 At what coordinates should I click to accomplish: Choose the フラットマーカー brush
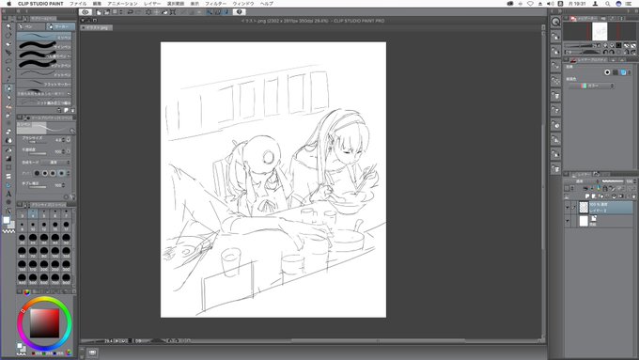(x=45, y=84)
